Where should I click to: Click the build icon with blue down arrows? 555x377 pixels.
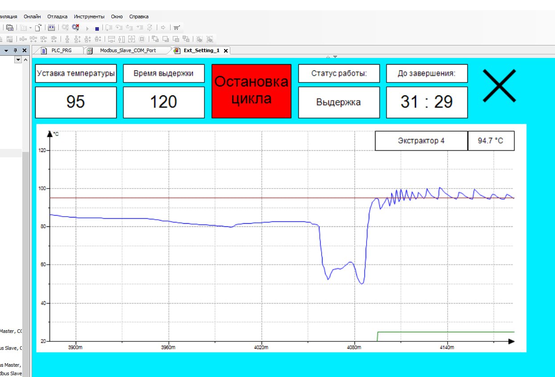(51, 27)
